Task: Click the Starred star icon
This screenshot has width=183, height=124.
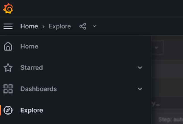Action: tap(8, 68)
